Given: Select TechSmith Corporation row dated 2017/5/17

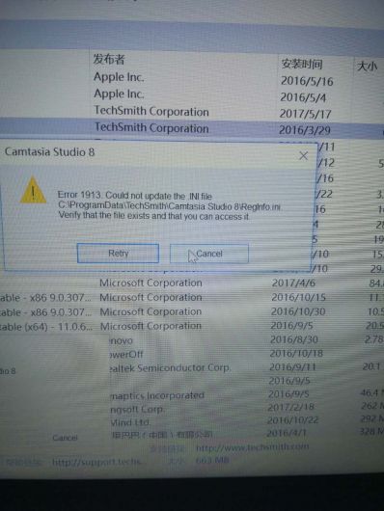Looking at the screenshot, I should pos(192,112).
